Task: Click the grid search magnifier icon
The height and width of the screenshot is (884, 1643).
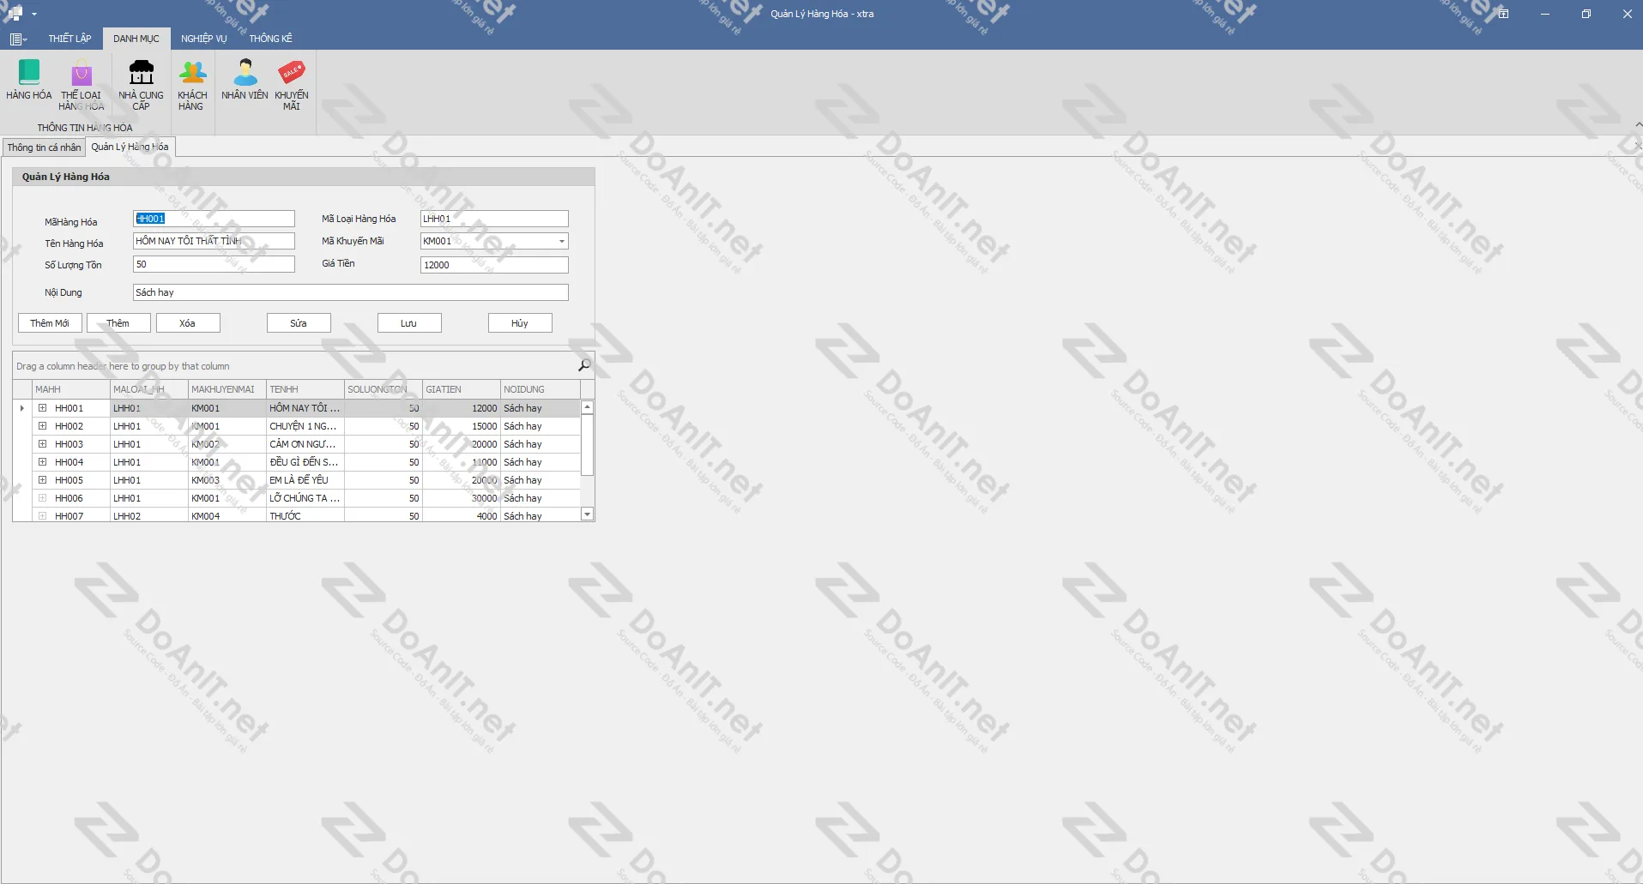Action: pyautogui.click(x=584, y=365)
